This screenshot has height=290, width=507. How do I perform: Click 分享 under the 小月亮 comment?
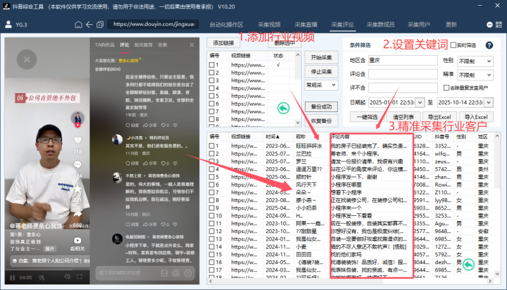click(150, 163)
